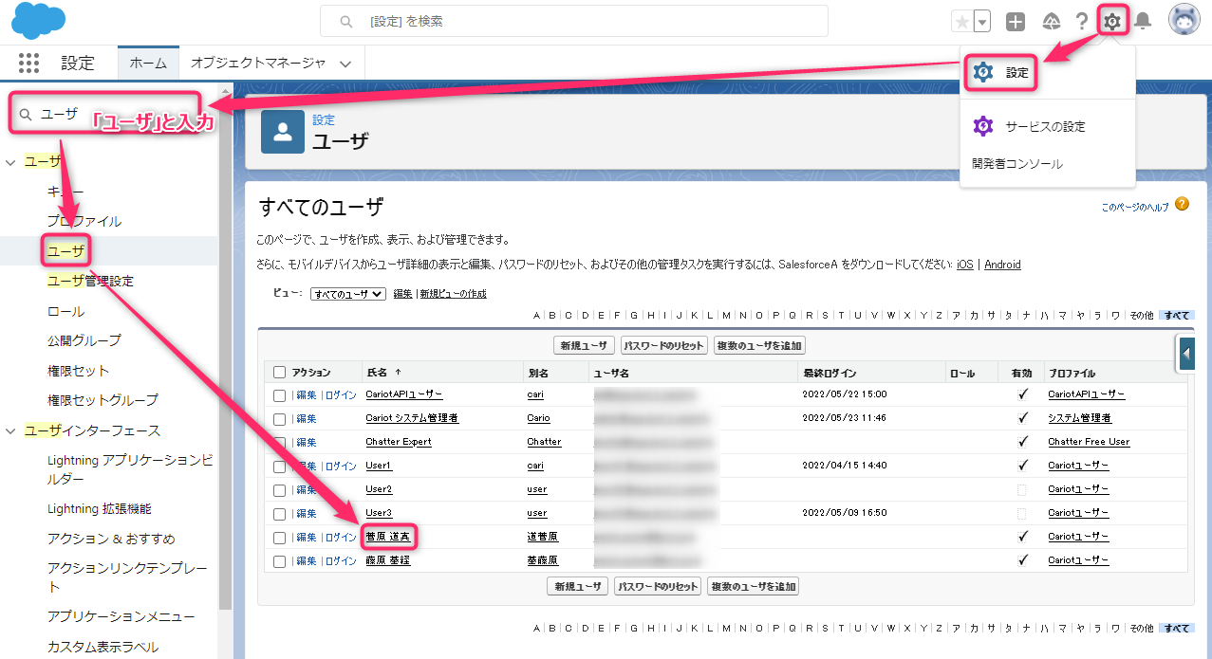
Task: Switch to the オブジェクトマネージャ tab
Action: [x=258, y=64]
